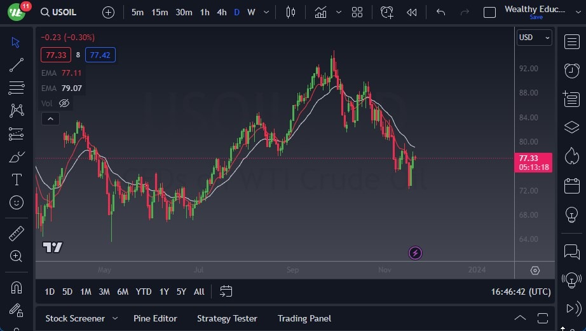Open the Alerts panel in right sidebar
This screenshot has height=331, width=586.
pos(571,70)
